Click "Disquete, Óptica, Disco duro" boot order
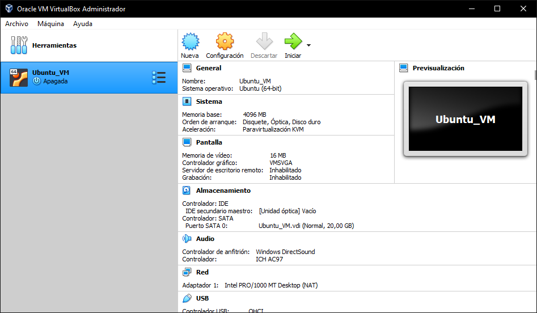This screenshot has height=313, width=537. click(x=281, y=122)
